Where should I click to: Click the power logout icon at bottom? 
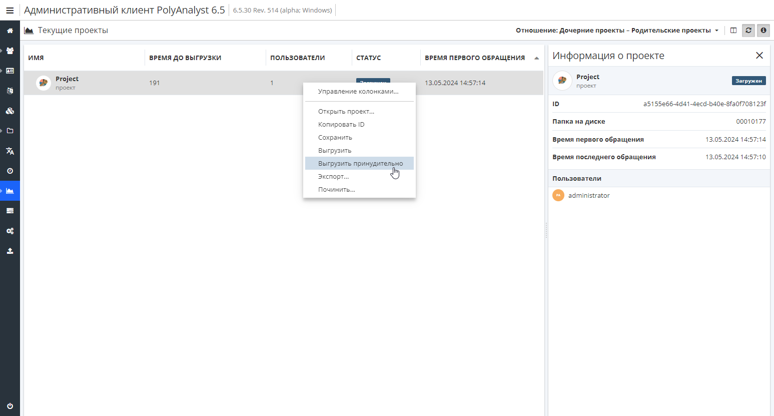10,406
